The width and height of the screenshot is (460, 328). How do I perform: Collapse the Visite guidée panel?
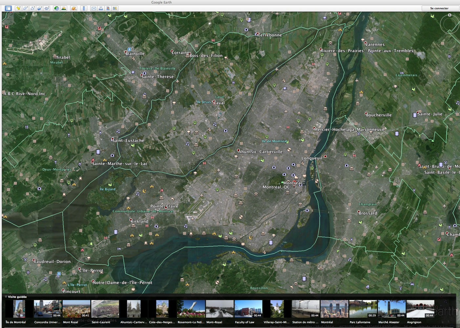point(6,297)
